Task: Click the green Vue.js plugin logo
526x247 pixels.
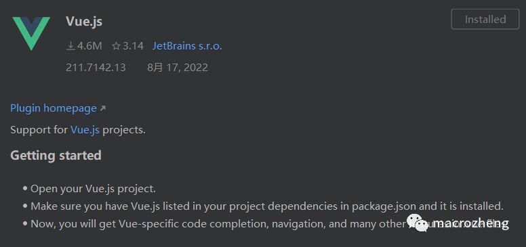Action: [31, 33]
